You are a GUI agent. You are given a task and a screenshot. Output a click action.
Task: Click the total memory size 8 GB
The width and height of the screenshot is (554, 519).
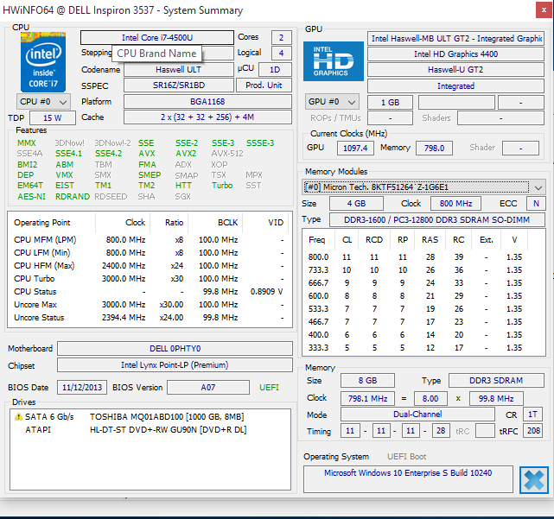click(367, 380)
